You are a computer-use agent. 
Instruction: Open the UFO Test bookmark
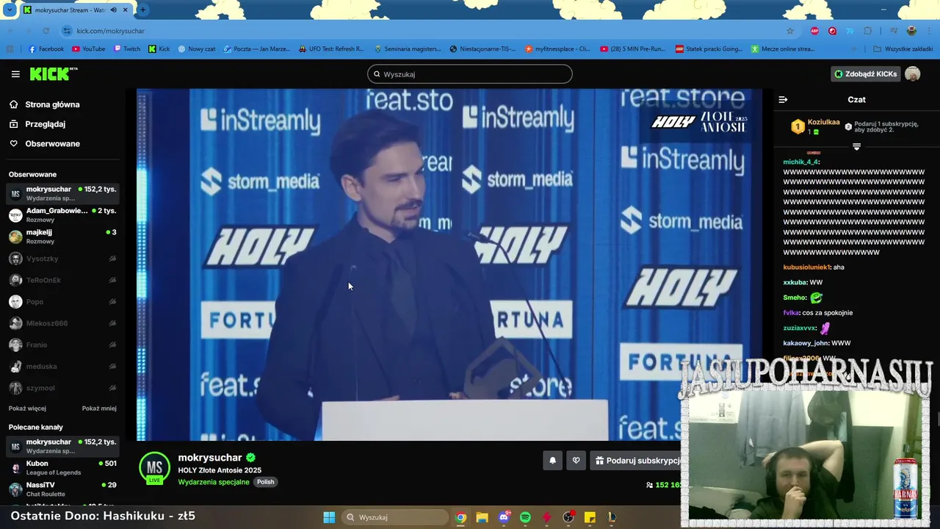pyautogui.click(x=331, y=49)
